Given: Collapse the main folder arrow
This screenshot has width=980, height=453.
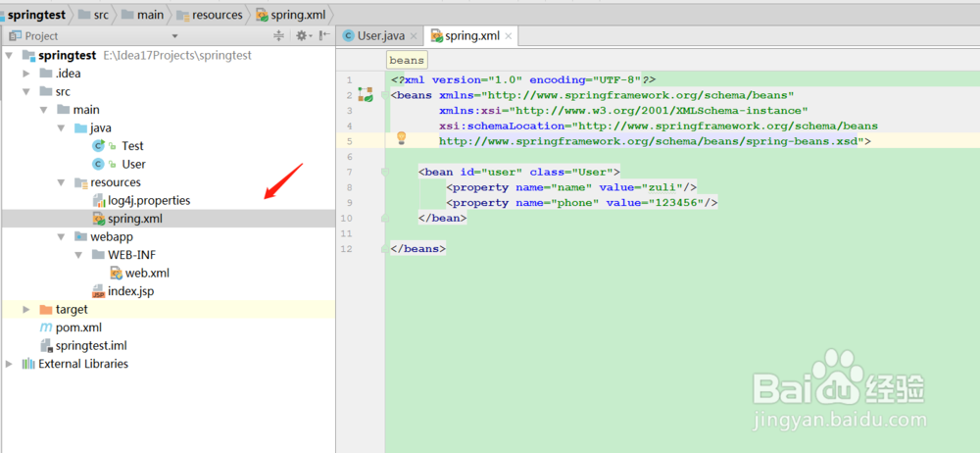Looking at the screenshot, I should click(44, 110).
